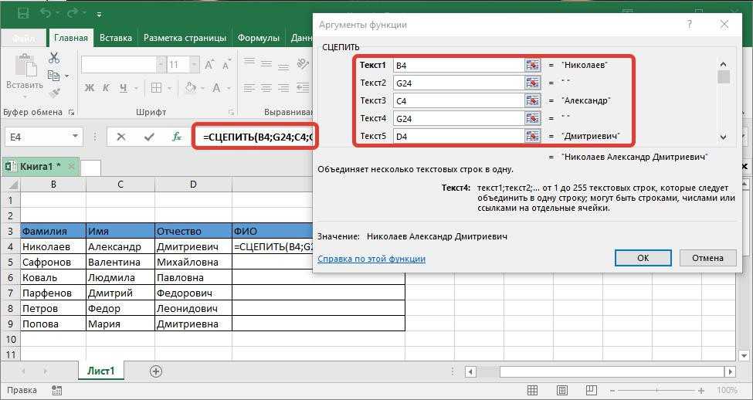The image size is (753, 400).
Task: Open the Name Box dropdown
Action: tap(75, 137)
